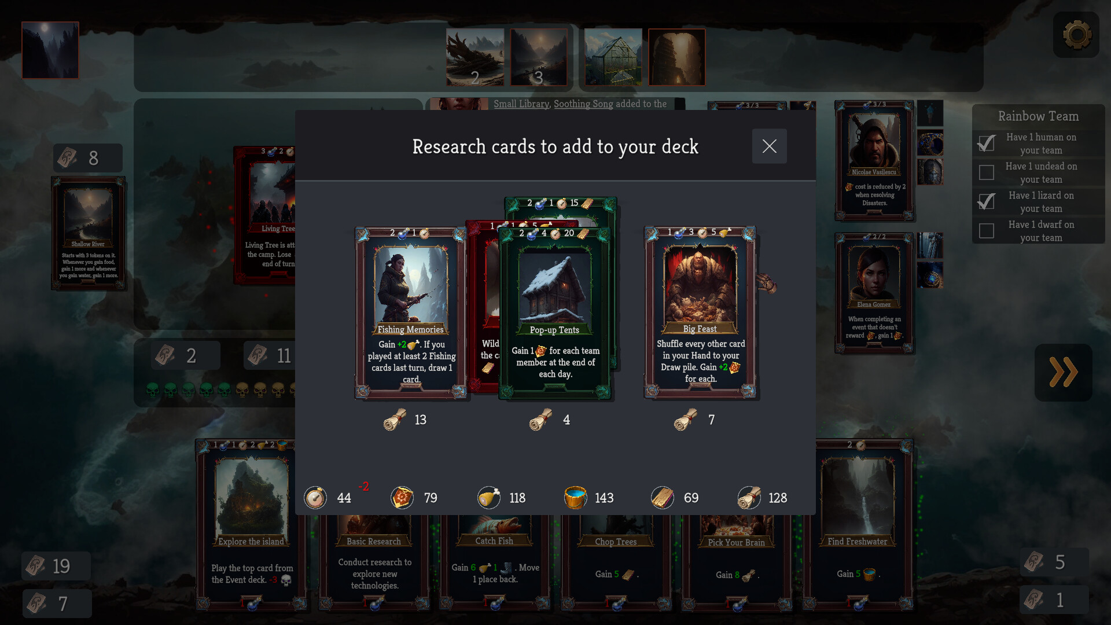Screen dimensions: 1111x625
Task: Open the settings gear icon
Action: [1076, 35]
